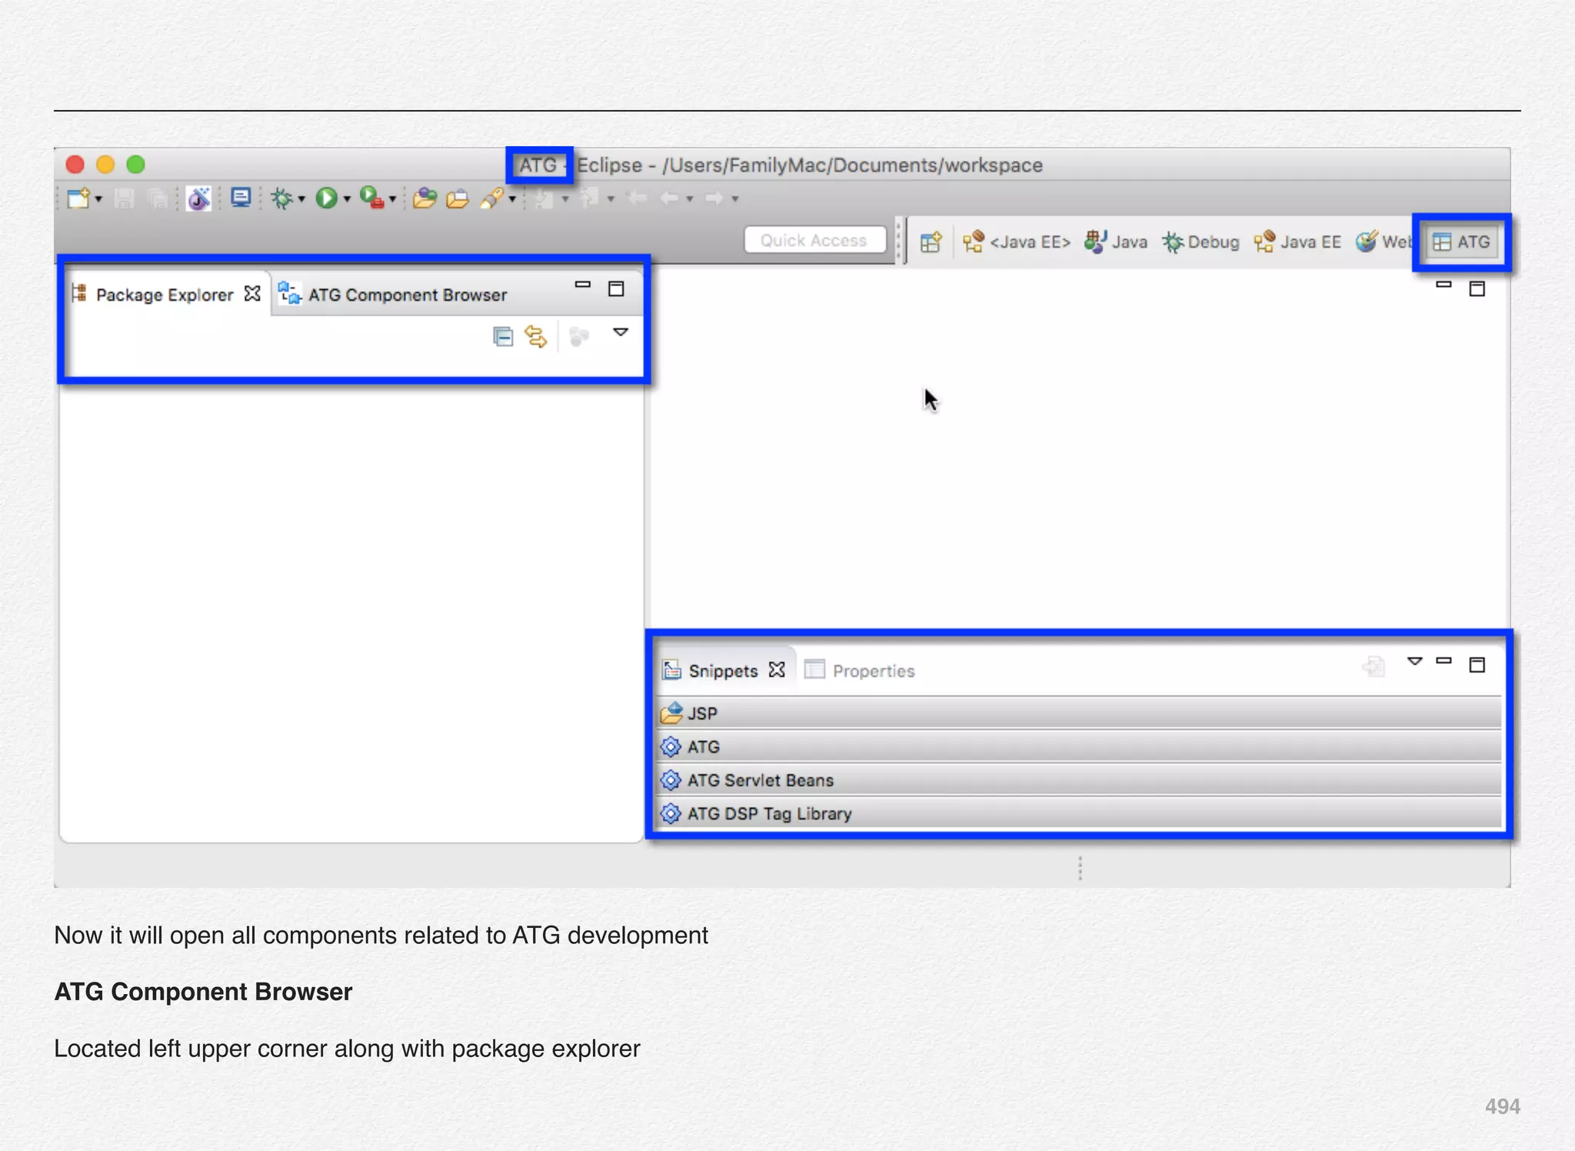This screenshot has width=1575, height=1151.
Task: Maximize the Snippets panel
Action: tap(1477, 665)
